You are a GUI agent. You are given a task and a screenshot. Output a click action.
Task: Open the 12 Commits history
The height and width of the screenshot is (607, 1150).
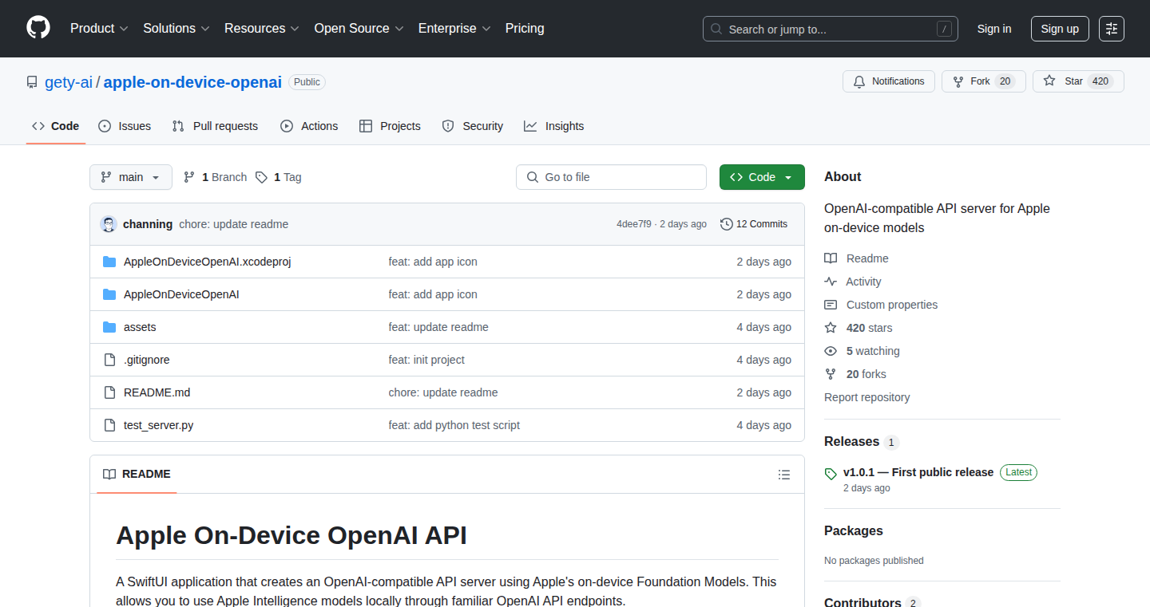(x=754, y=224)
